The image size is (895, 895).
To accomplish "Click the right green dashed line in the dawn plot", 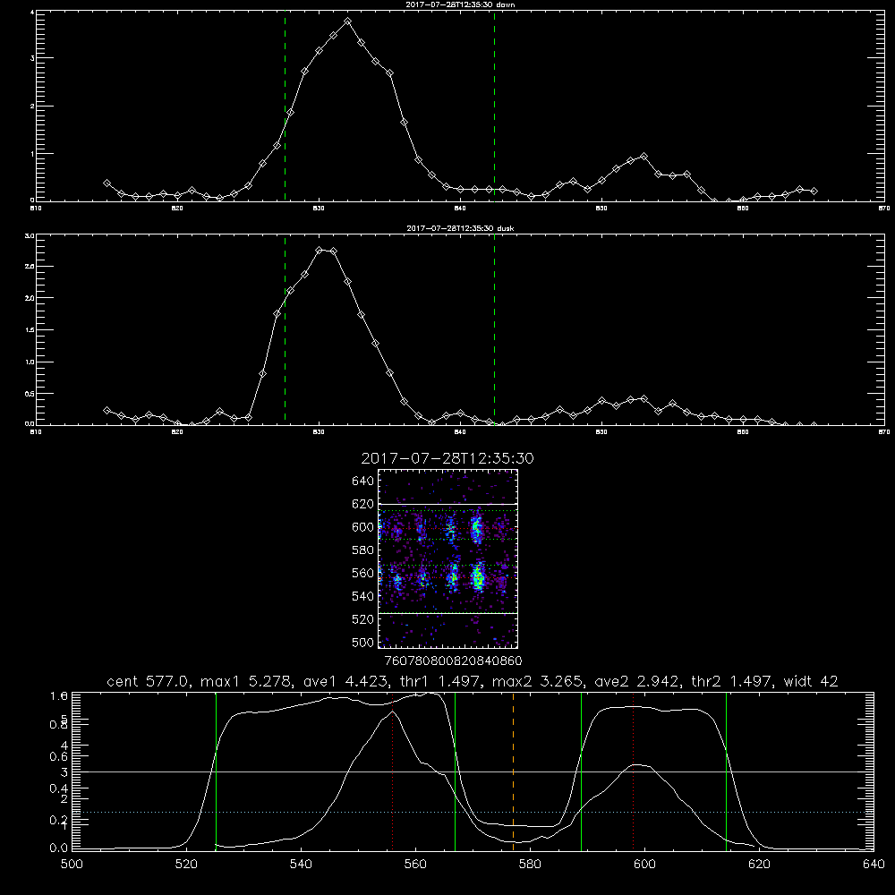I will coord(494,106).
